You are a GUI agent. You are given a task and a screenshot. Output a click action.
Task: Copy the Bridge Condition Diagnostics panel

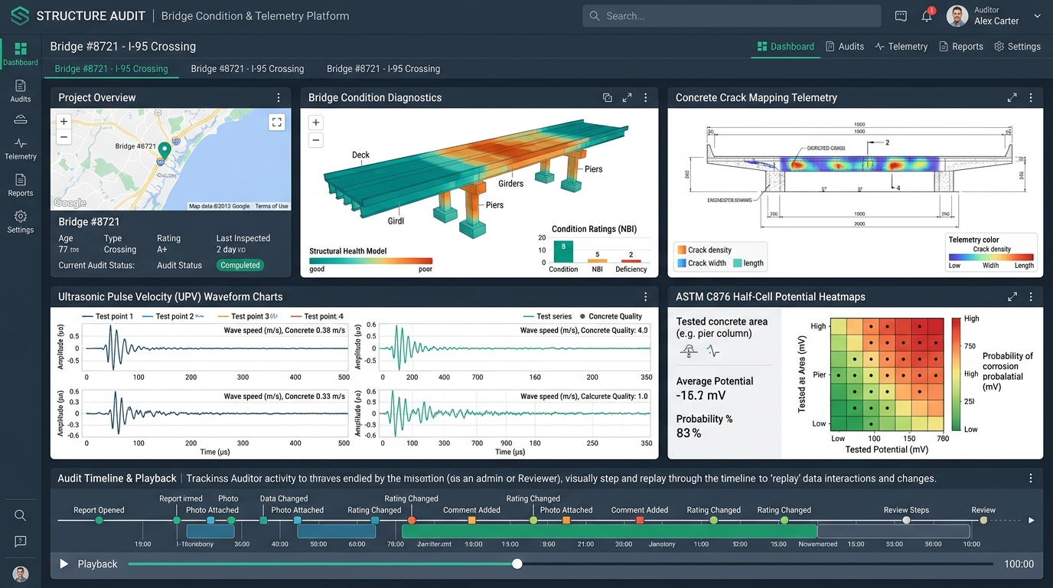(608, 98)
